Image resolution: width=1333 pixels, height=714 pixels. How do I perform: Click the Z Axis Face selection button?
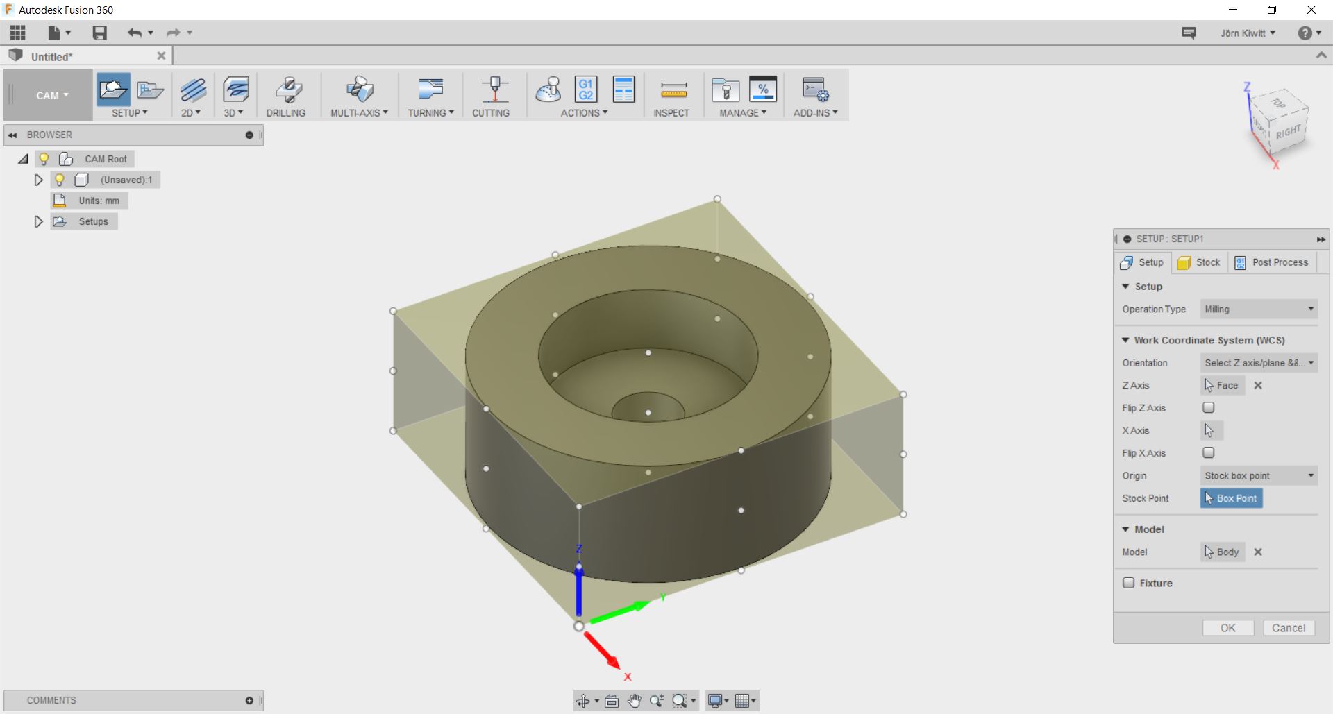(x=1223, y=385)
